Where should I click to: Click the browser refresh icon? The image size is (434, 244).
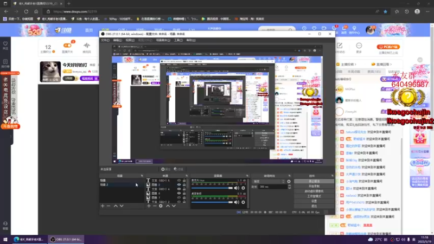26,11
